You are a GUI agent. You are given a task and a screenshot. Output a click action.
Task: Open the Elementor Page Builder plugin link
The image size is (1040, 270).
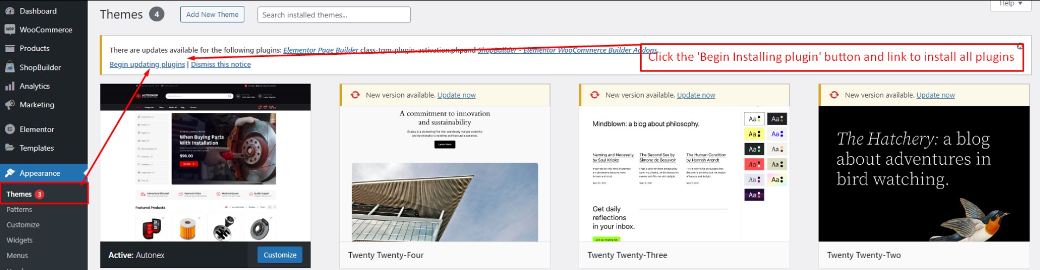[x=321, y=50]
